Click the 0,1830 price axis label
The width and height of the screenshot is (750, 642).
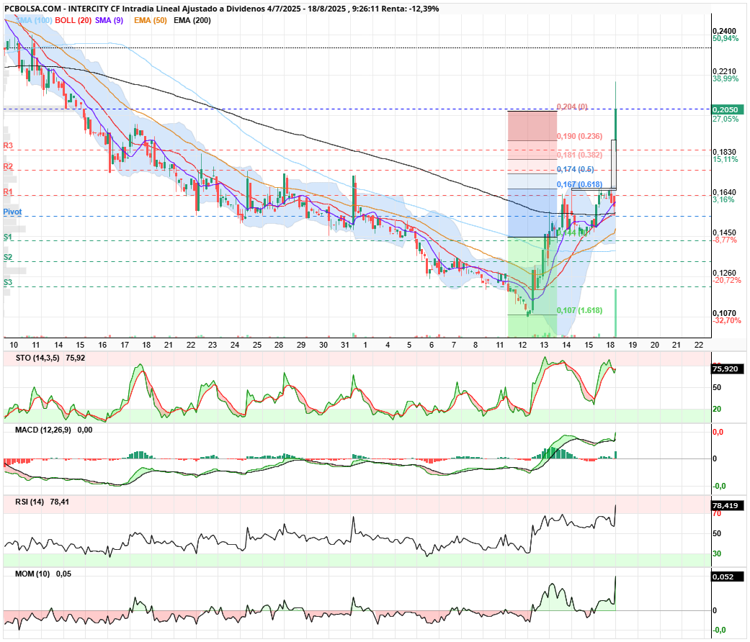(725, 152)
